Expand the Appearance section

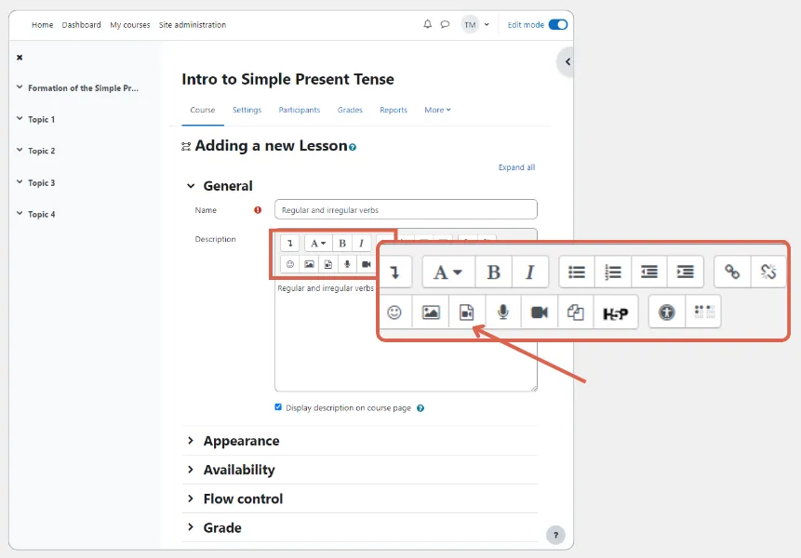pos(240,440)
